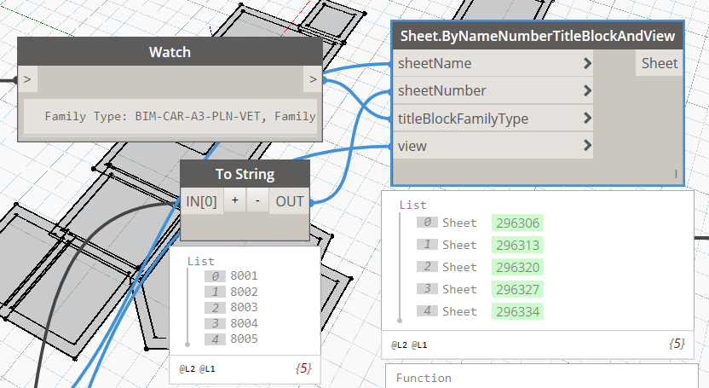This screenshot has width=709, height=388.
Task: Select the Sheet 296306 element ID
Action: coord(516,223)
